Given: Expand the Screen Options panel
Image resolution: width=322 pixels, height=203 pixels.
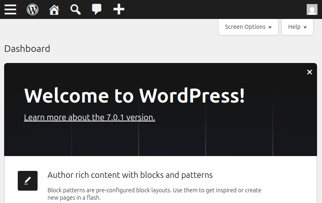Looking at the screenshot, I should click(x=248, y=27).
